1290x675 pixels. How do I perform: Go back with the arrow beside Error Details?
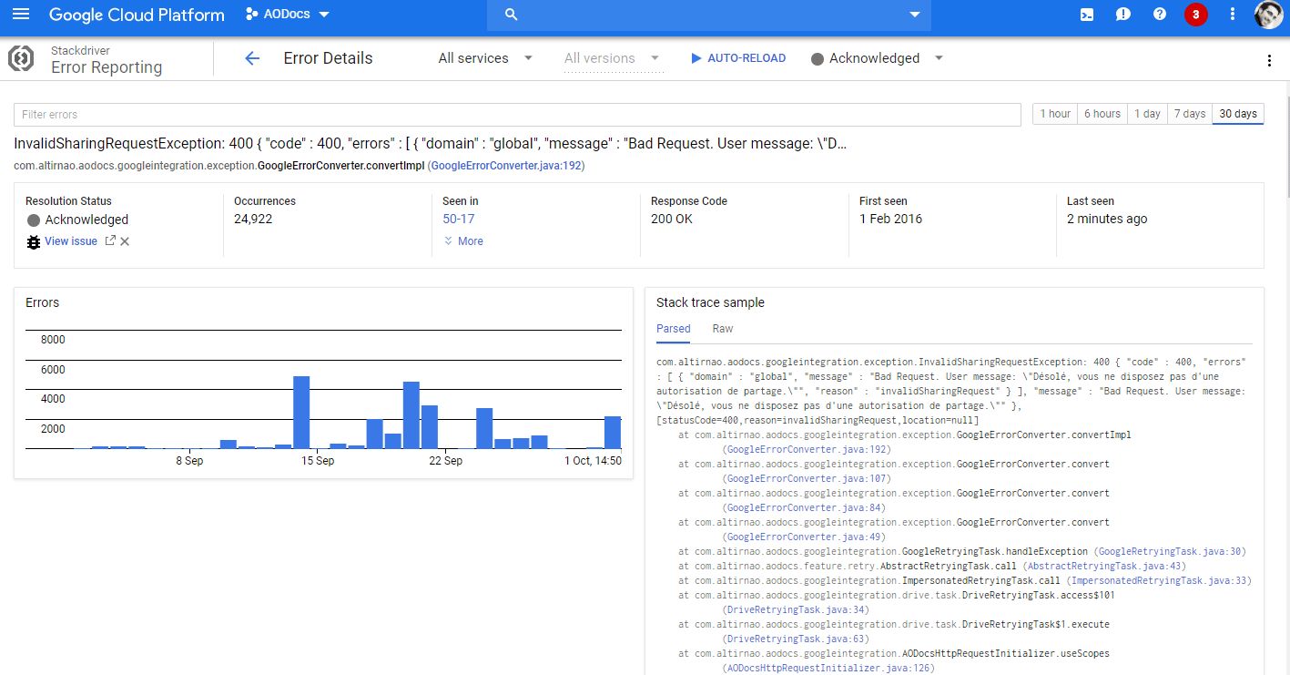point(252,58)
